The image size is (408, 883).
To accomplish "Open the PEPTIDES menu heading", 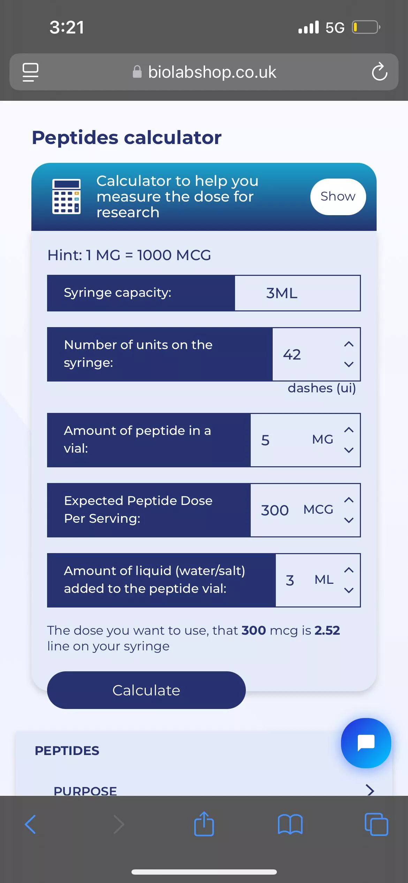I will coord(67,750).
